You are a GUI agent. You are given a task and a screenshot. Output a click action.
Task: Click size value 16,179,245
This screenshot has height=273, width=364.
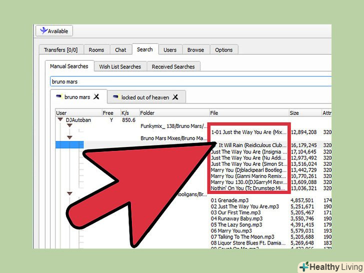pos(303,145)
